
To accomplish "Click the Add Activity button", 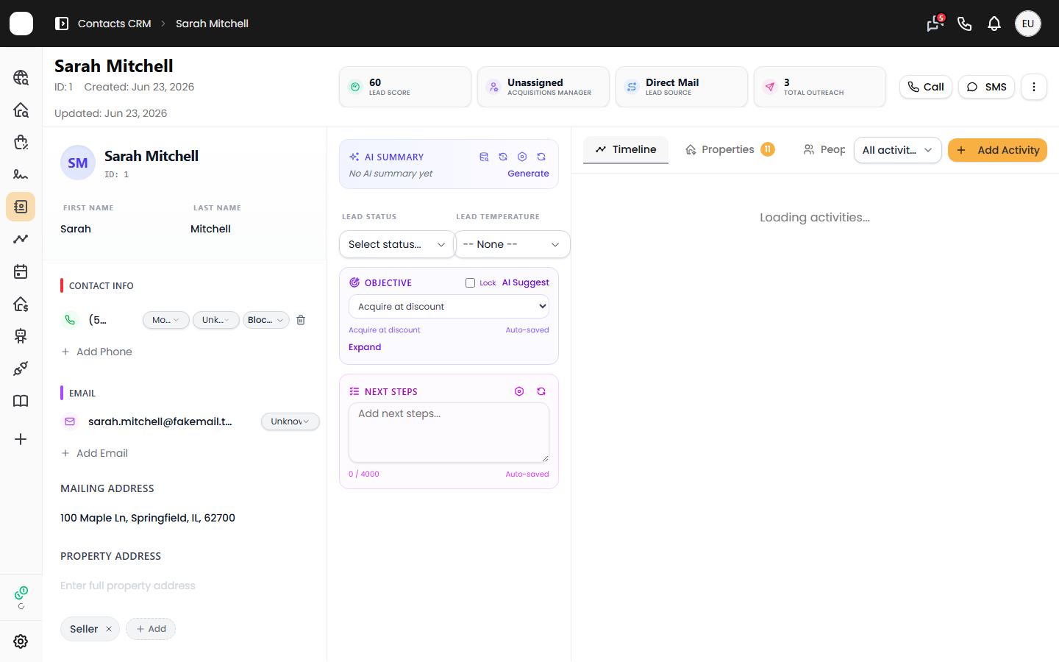I will pos(997,150).
